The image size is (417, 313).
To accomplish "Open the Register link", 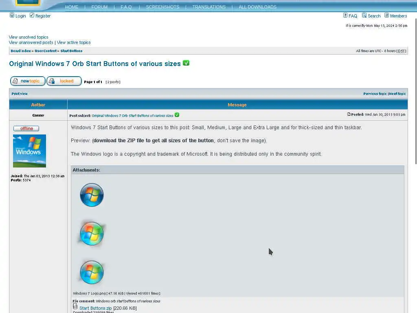I will 43,16.
